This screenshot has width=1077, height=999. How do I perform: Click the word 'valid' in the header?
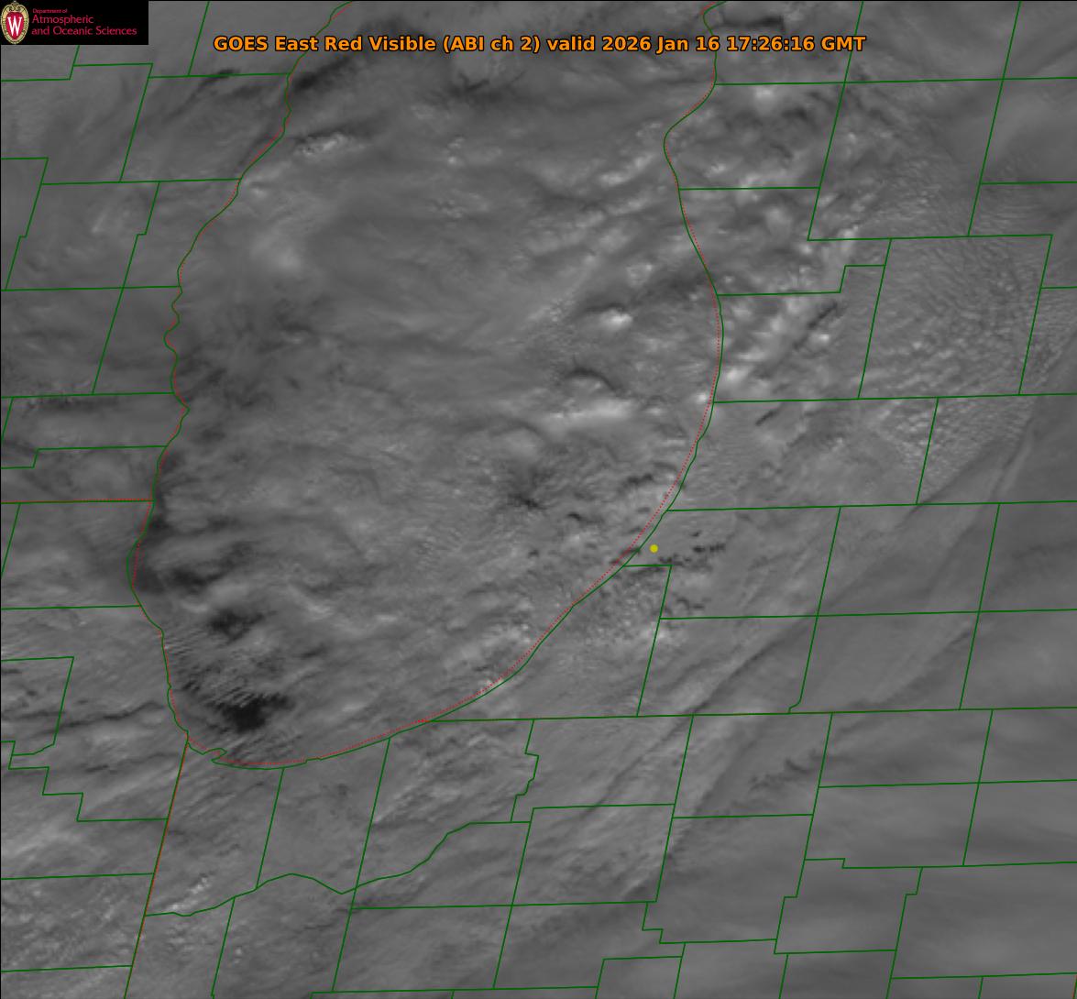(571, 44)
